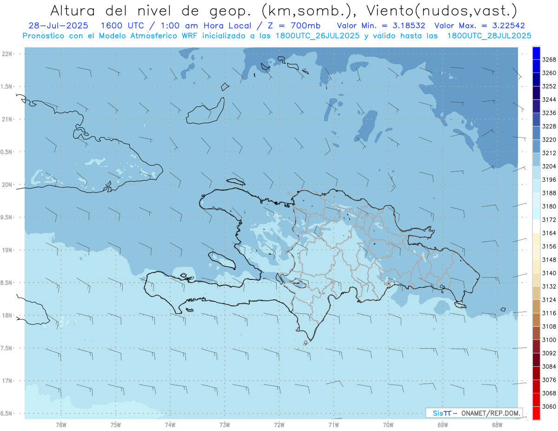Click the 1.5N latitude axis label
Viewport: 558px width, 431px height.
pos(7,86)
